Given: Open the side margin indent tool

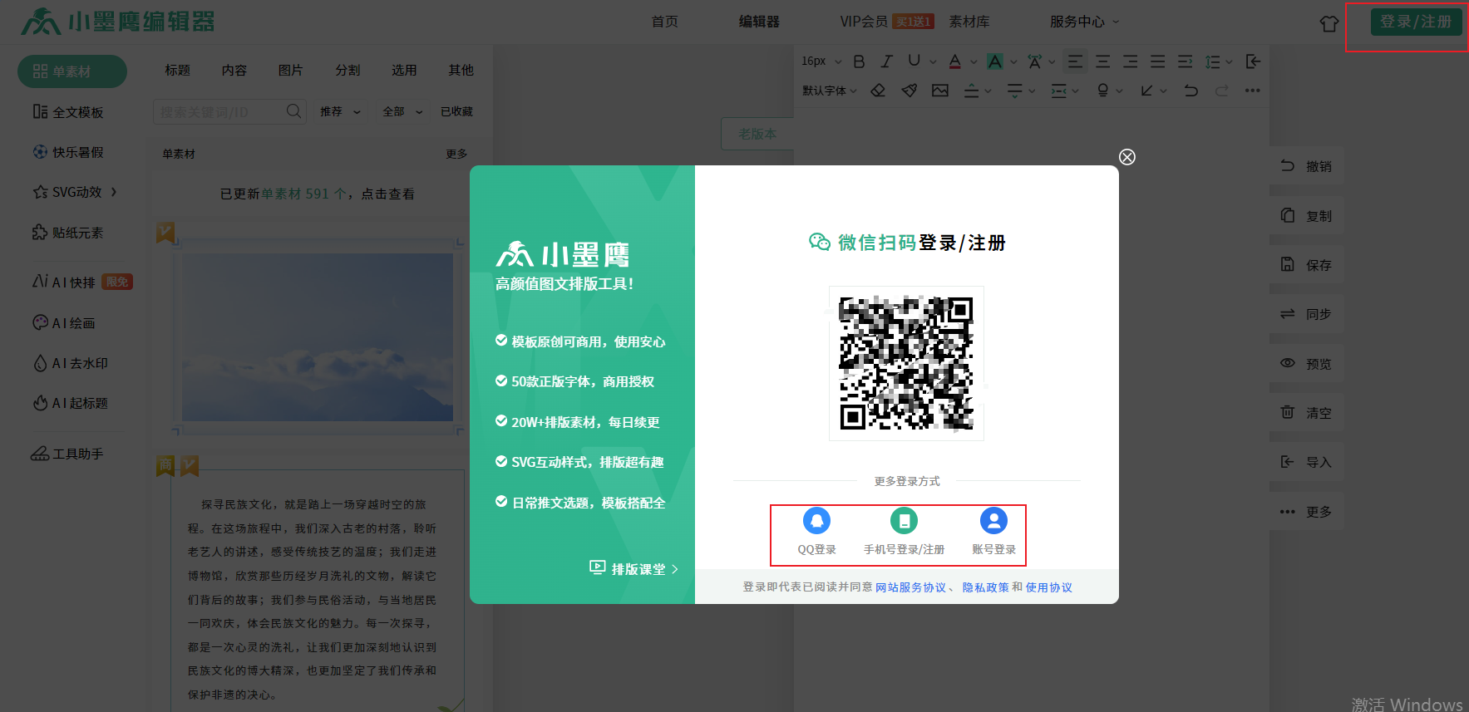Looking at the screenshot, I should point(1059,91).
